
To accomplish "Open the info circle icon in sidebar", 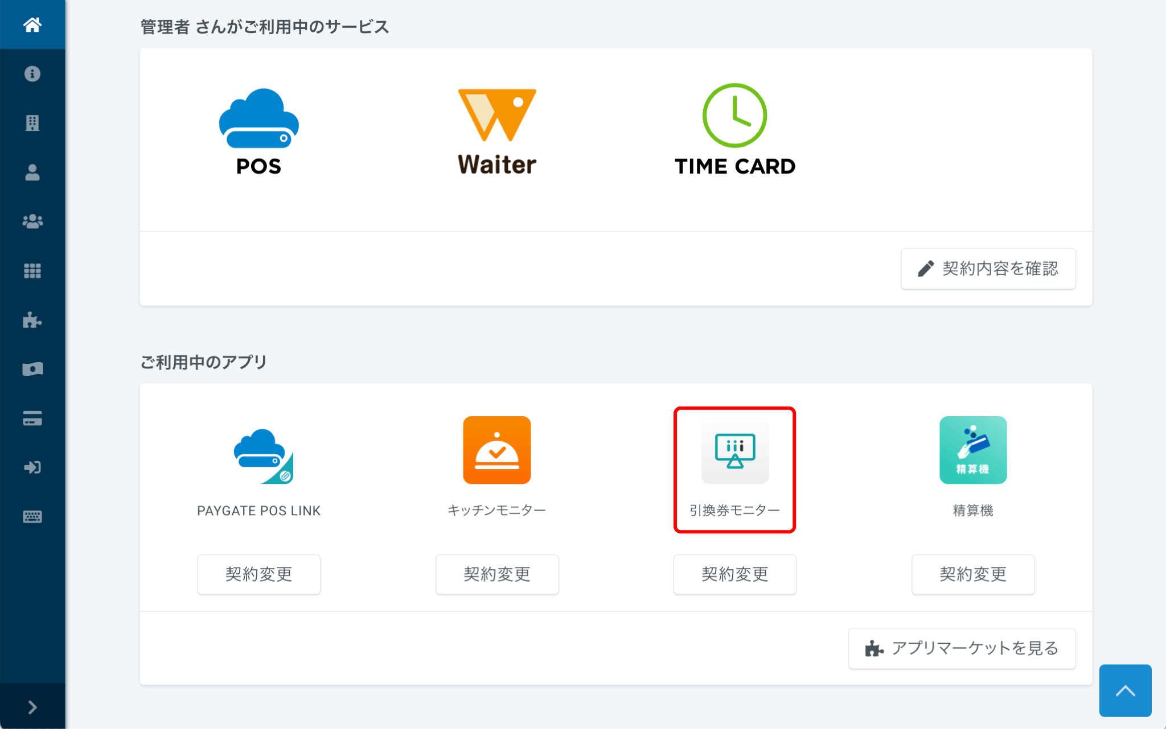I will (32, 74).
